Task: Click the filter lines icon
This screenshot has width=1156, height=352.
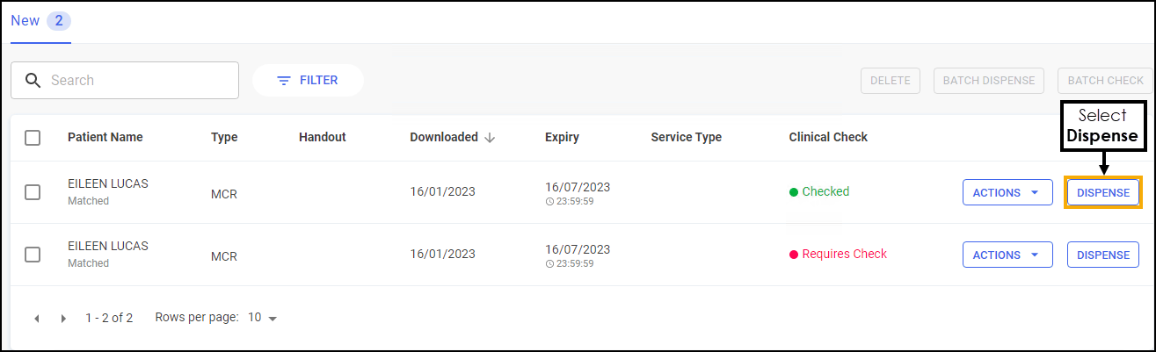Action: (284, 81)
